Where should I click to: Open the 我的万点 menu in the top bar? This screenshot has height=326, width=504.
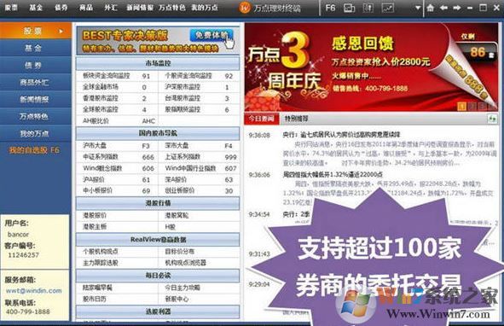[x=205, y=8]
